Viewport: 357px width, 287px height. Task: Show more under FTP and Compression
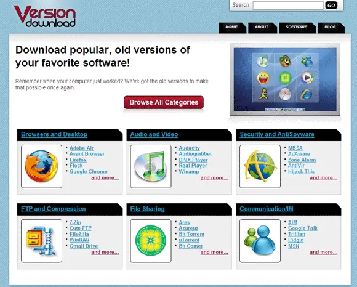pos(105,252)
